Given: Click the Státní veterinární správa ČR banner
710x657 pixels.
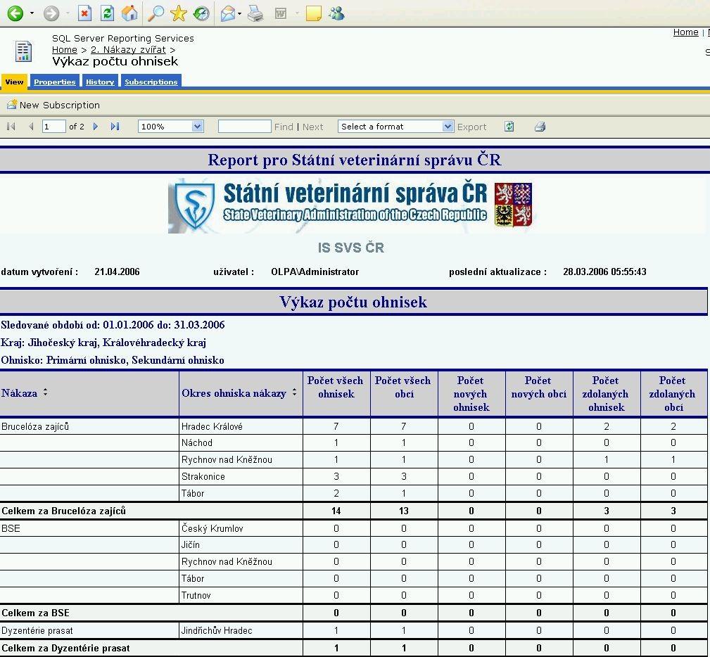Looking at the screenshot, I should 350,206.
